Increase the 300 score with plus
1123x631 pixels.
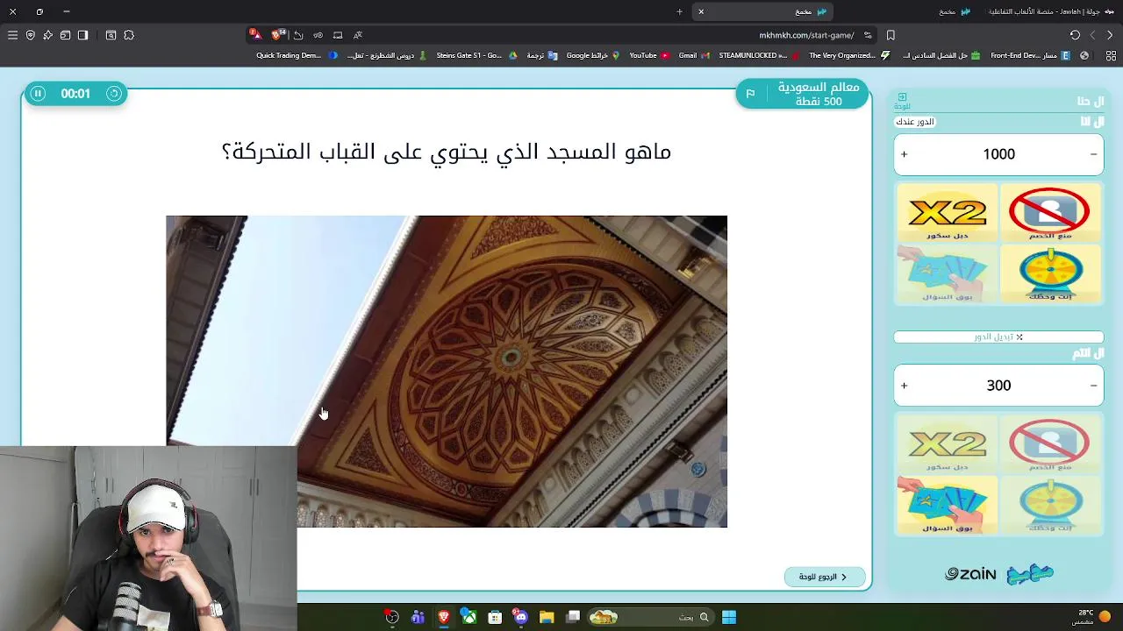[x=904, y=386]
